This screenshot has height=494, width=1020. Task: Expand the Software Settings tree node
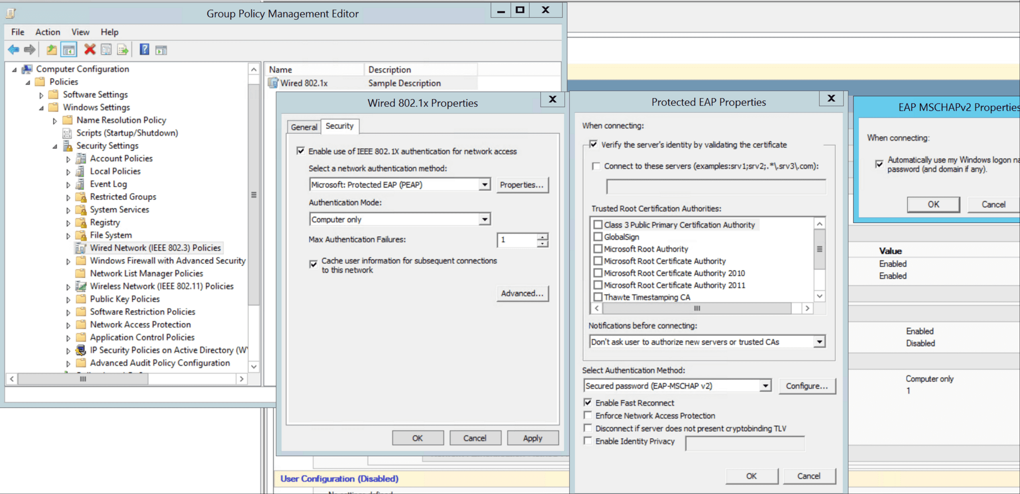point(41,95)
